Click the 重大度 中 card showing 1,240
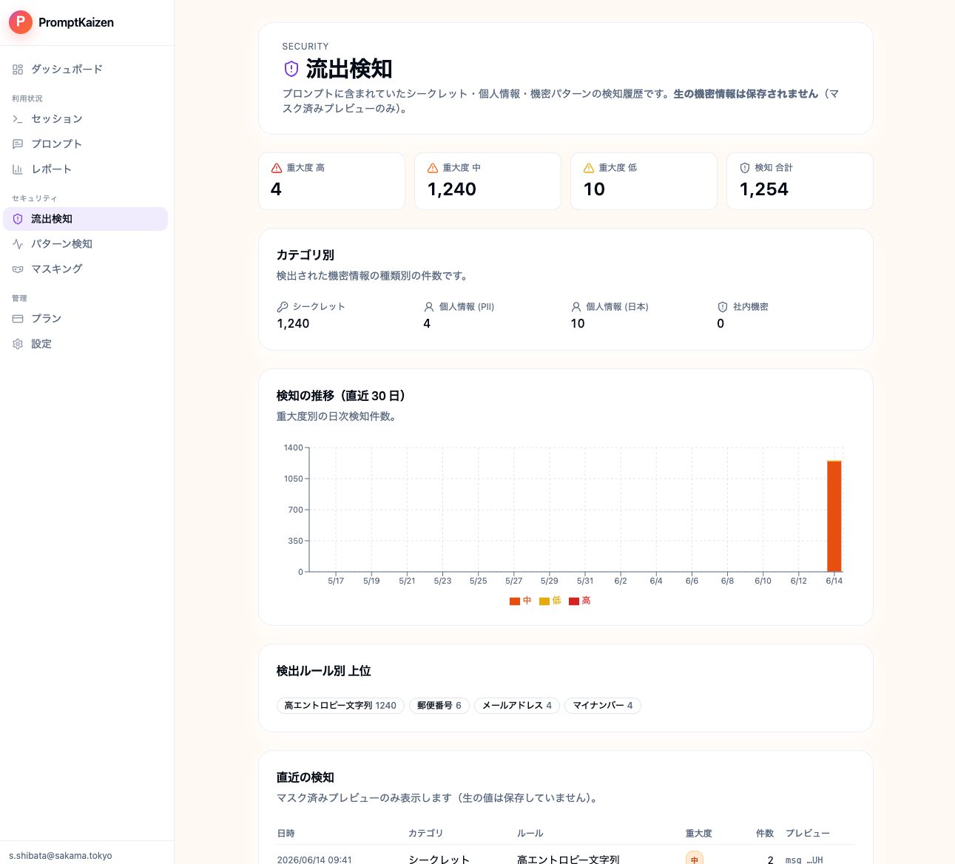The height and width of the screenshot is (864, 955). (487, 181)
